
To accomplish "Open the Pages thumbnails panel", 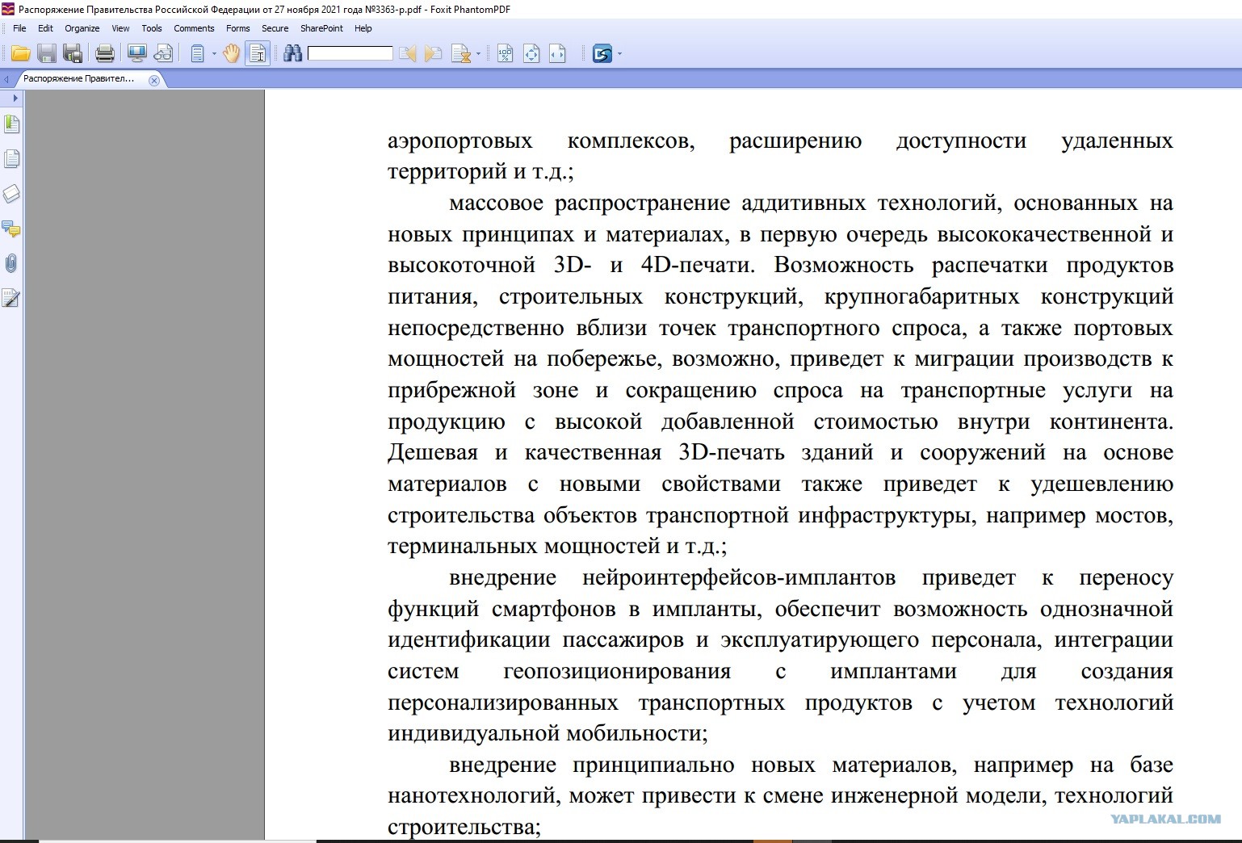I will click(11, 159).
